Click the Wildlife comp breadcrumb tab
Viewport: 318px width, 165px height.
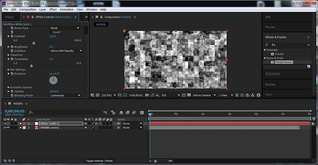click(x=101, y=25)
